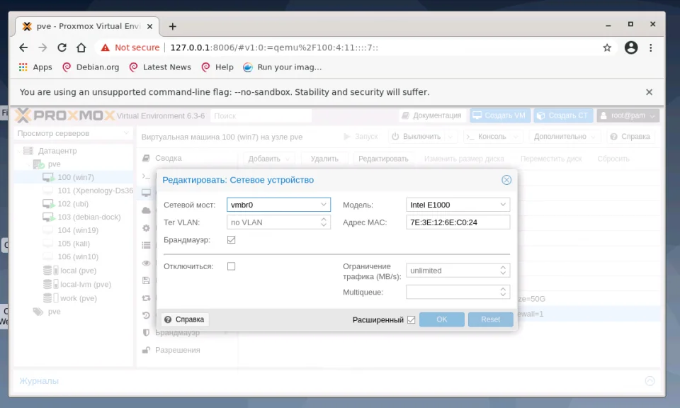Click the Справка help button
The width and height of the screenshot is (680, 408).
tap(184, 319)
